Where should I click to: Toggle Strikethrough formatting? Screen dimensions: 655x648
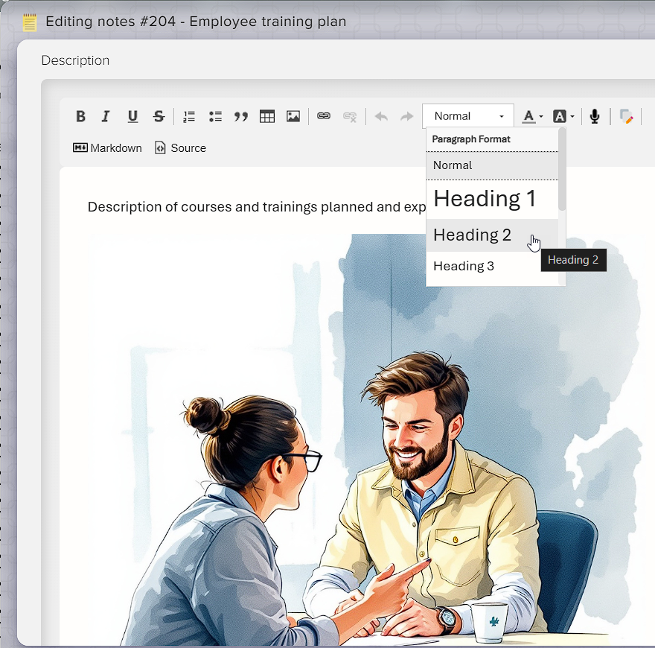pos(159,116)
